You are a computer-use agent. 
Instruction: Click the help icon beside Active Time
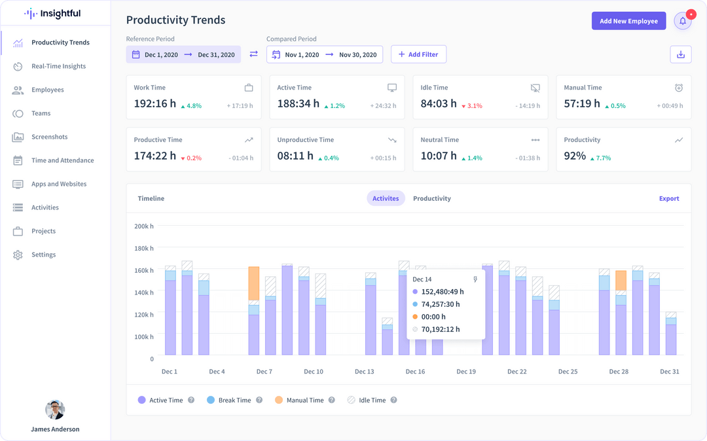tap(191, 400)
